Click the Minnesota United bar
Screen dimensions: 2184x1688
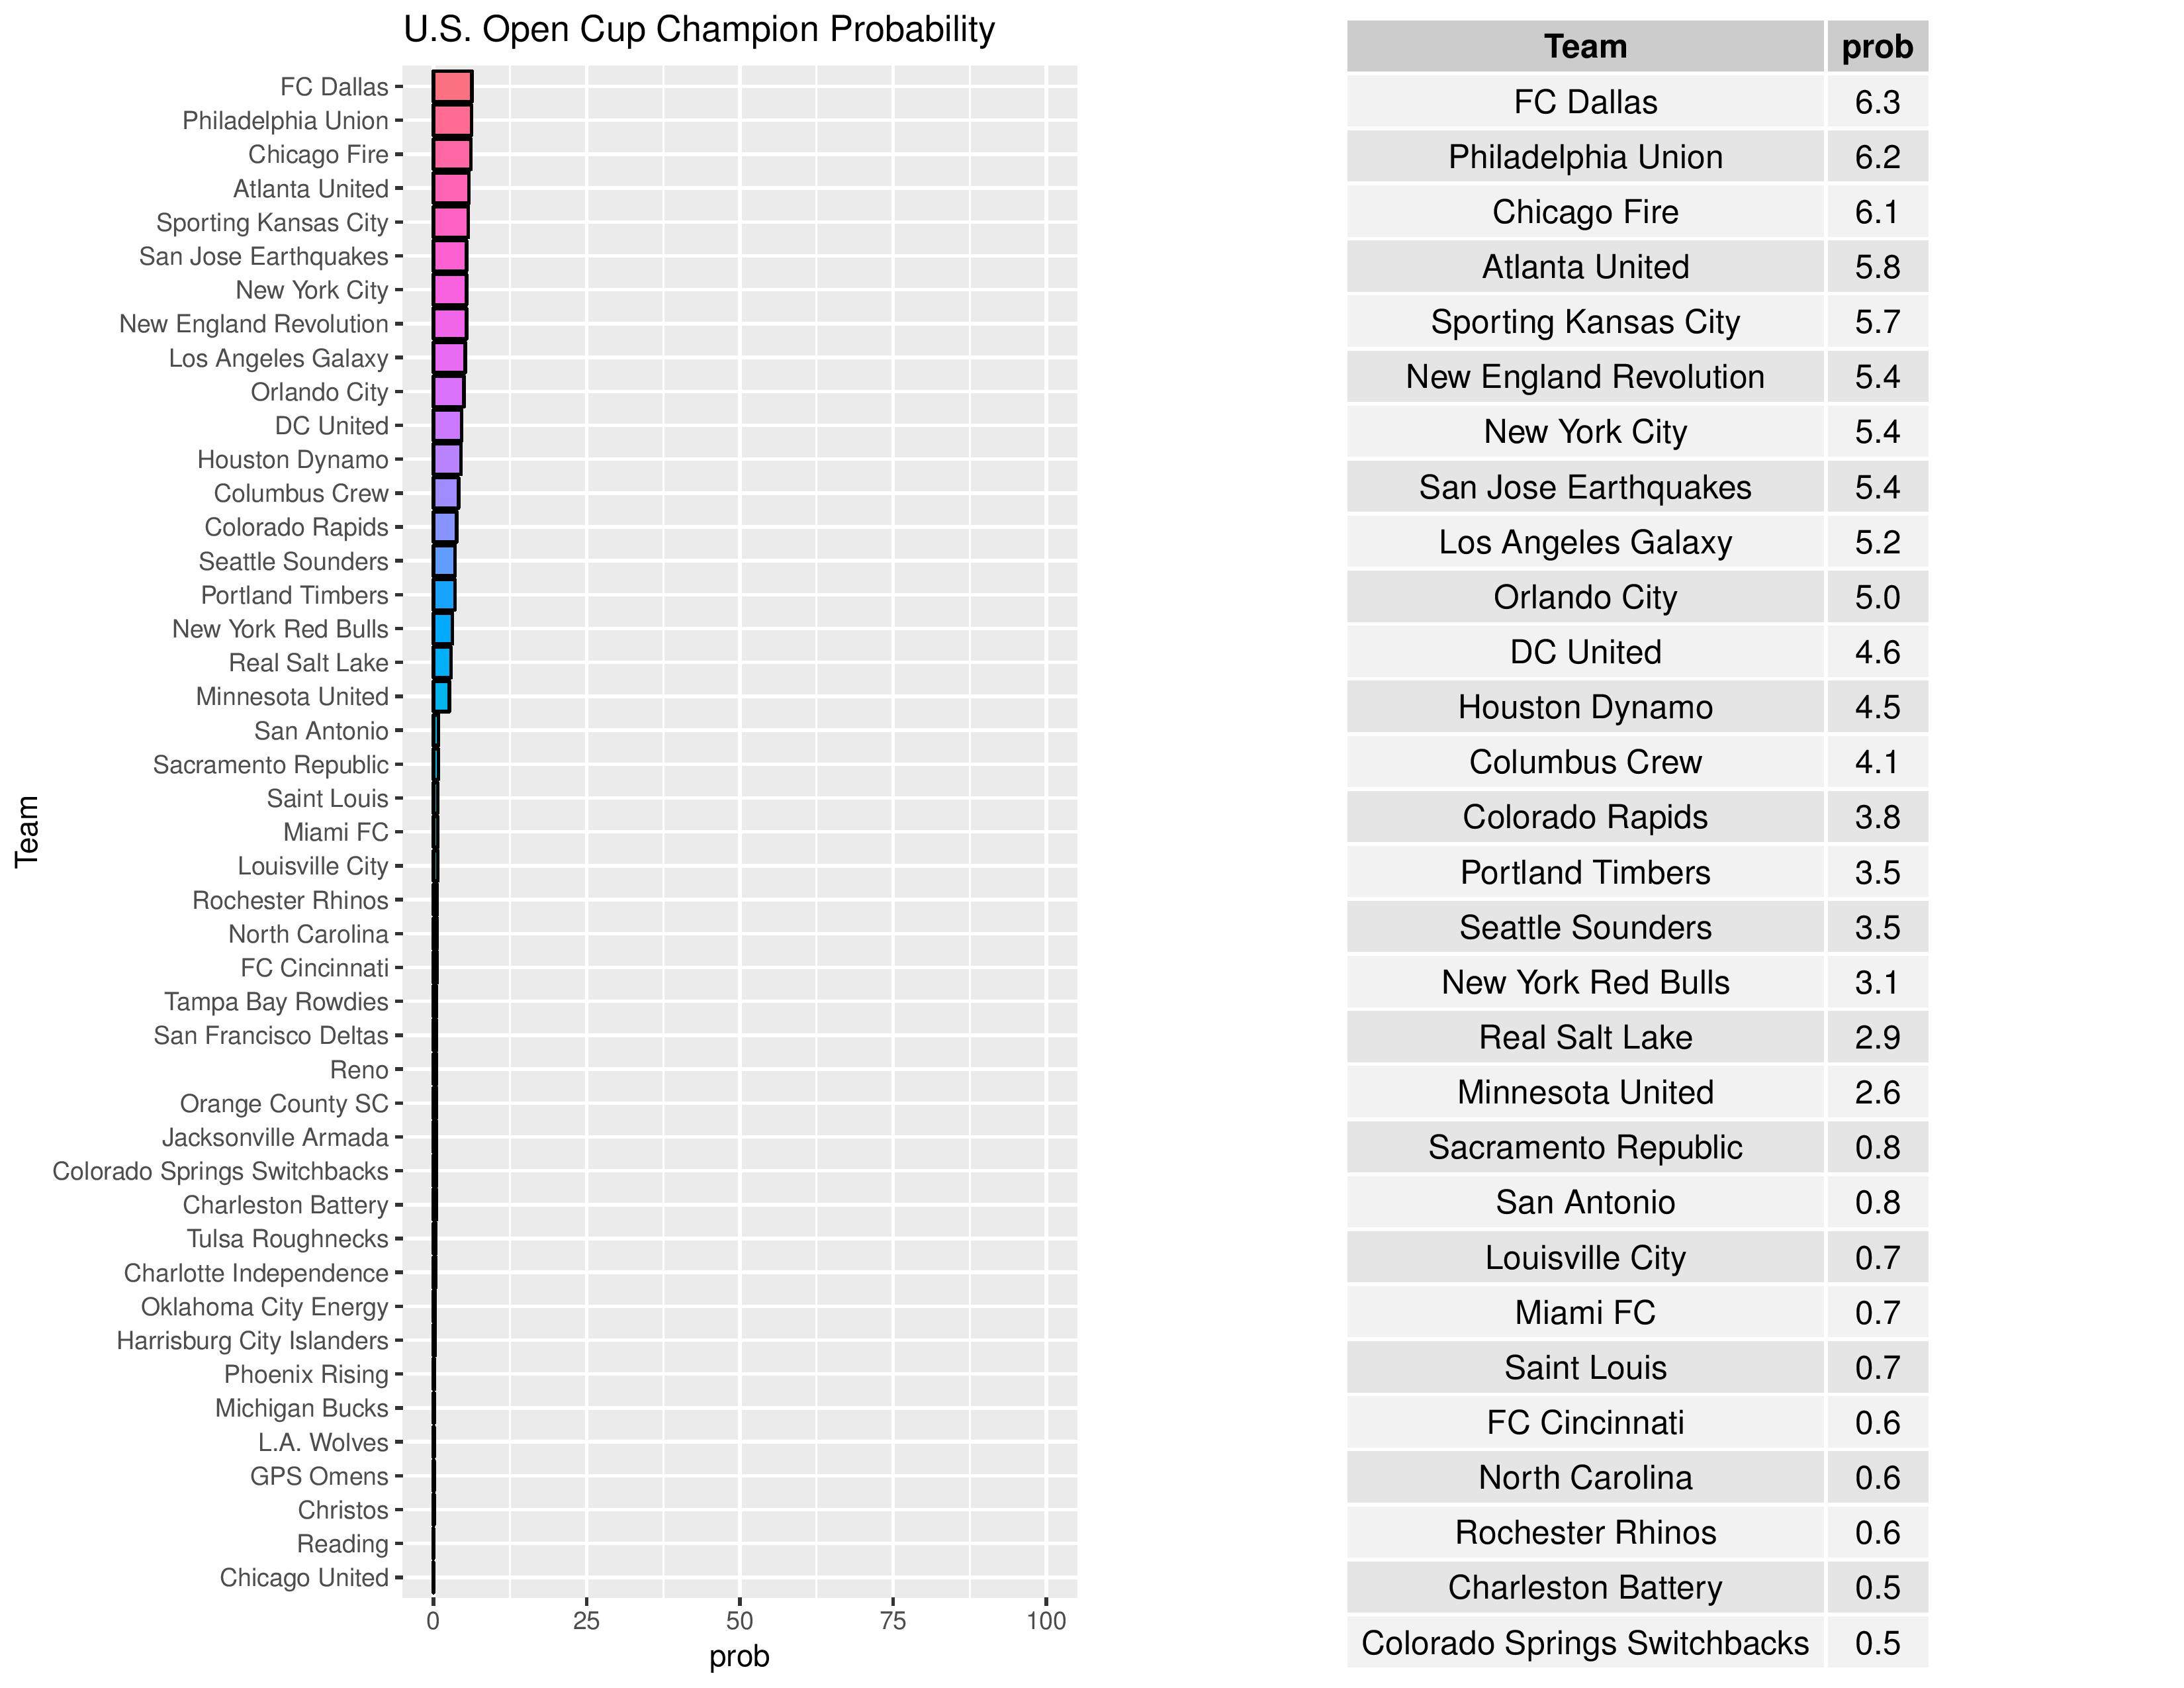tap(441, 697)
